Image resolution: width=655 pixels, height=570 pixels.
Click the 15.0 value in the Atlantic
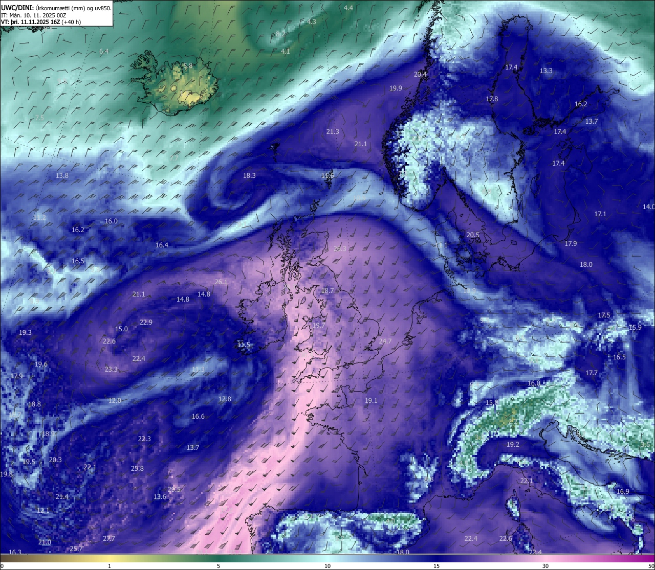(121, 329)
